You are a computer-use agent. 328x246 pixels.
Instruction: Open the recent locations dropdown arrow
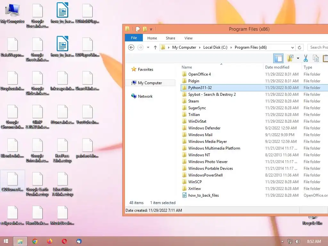coord(148,47)
